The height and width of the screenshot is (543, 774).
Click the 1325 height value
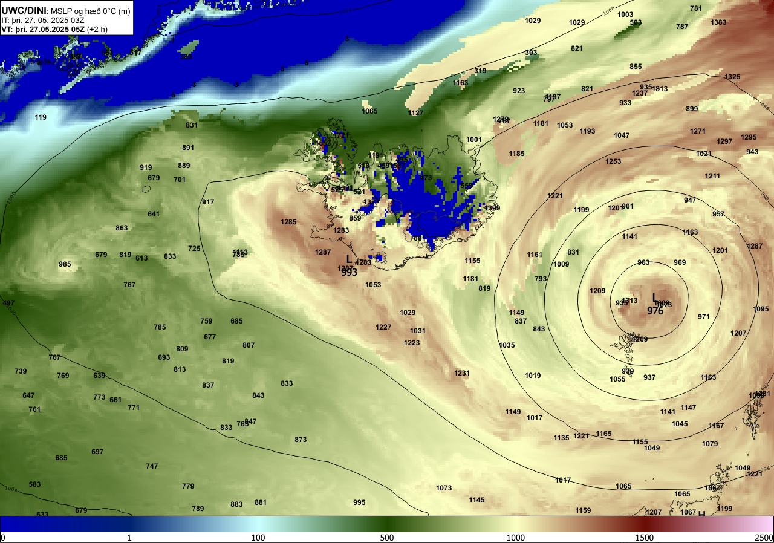coord(732,77)
